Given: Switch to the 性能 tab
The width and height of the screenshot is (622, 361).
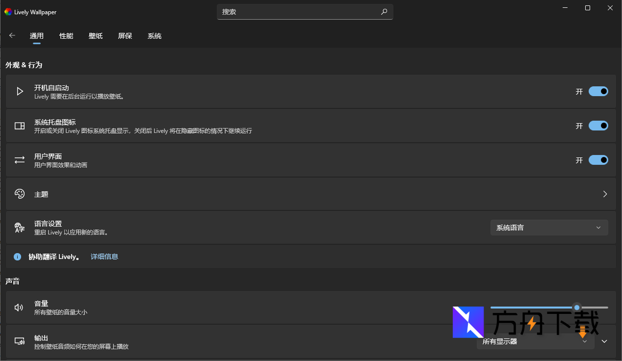Looking at the screenshot, I should (x=66, y=36).
